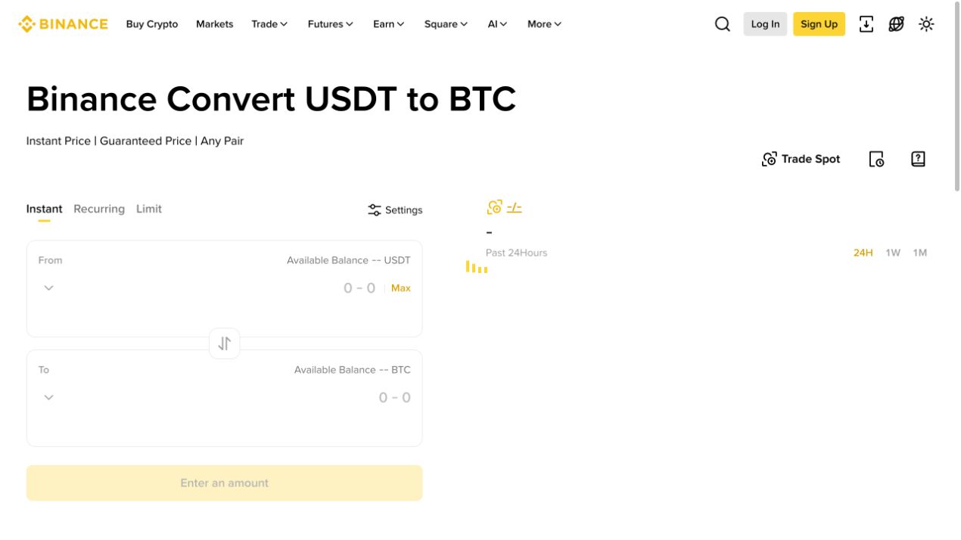Expand the More menu
Image resolution: width=961 pixels, height=540 pixels.
(545, 24)
